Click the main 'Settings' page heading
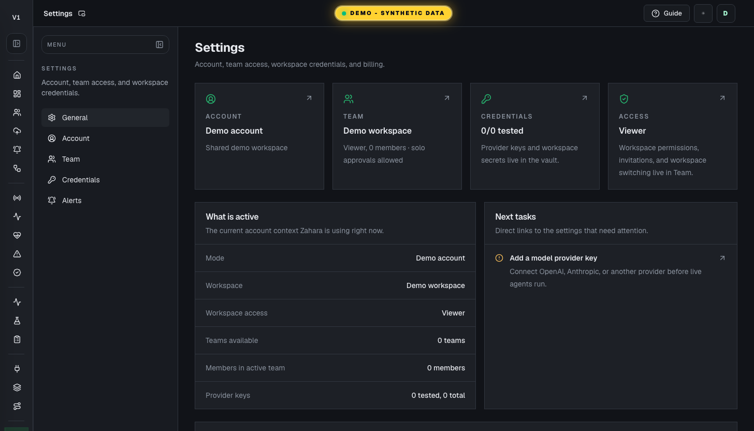This screenshot has width=754, height=431. click(220, 48)
